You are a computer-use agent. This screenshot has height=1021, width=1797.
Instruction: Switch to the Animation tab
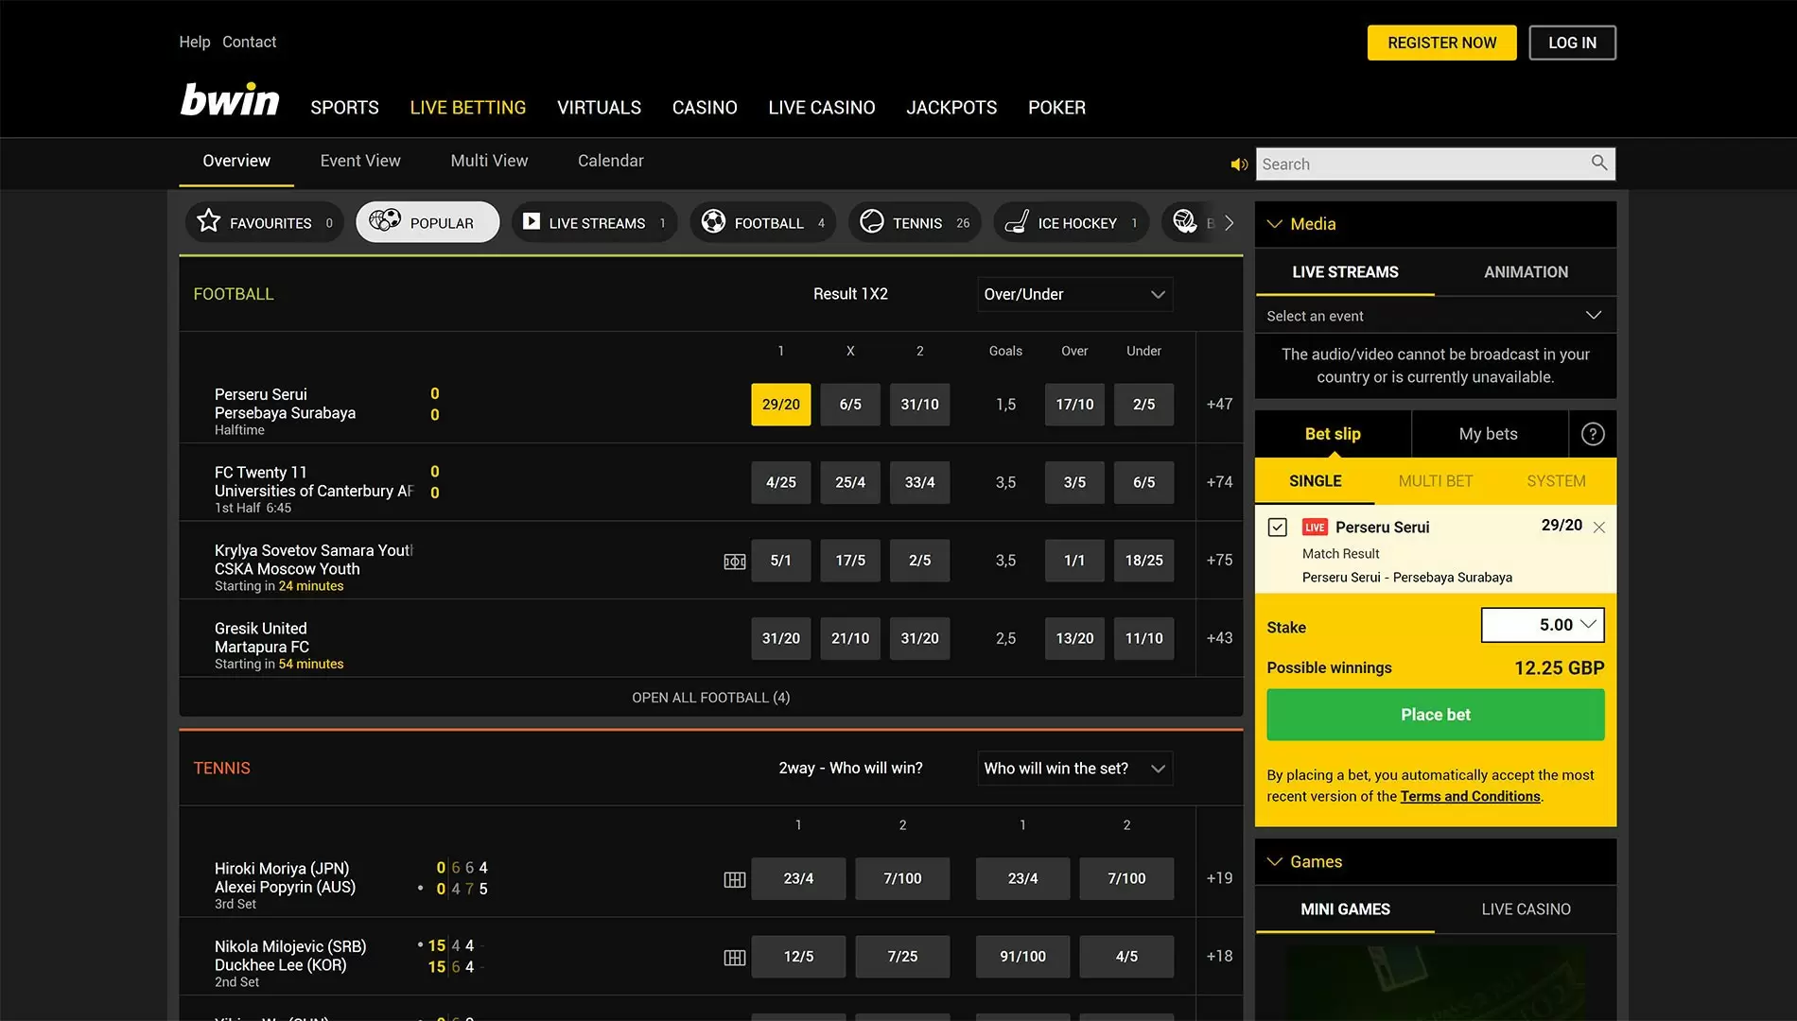(1526, 272)
